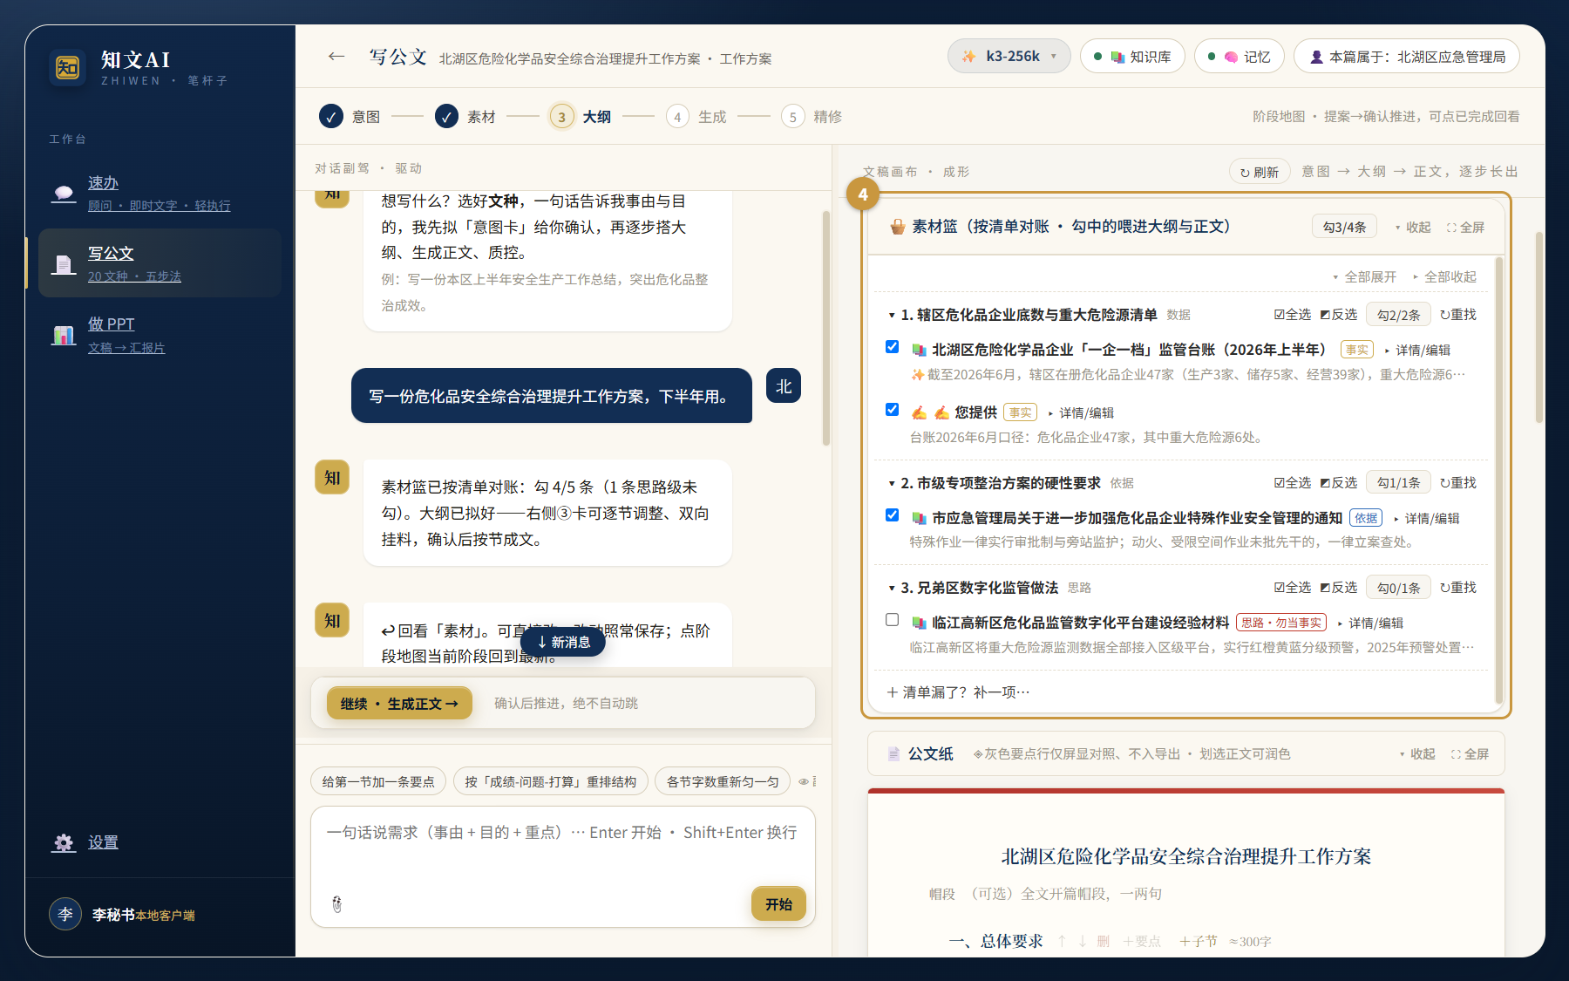Image resolution: width=1569 pixels, height=981 pixels.
Task: Click 全部收起 in 素材篮
Action: [1445, 276]
